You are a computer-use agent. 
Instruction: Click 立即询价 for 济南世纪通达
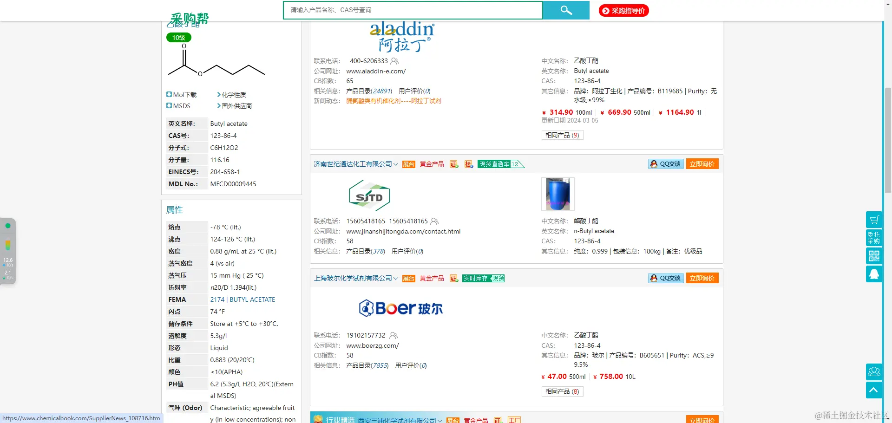click(x=702, y=164)
